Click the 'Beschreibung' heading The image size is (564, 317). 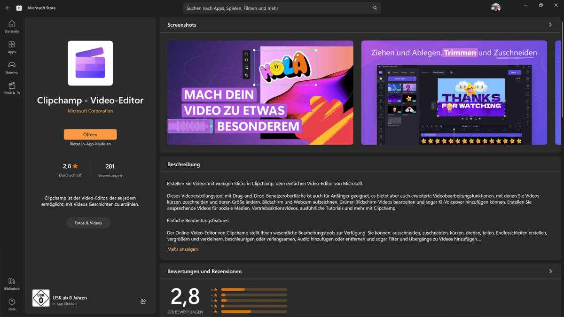[x=184, y=164]
